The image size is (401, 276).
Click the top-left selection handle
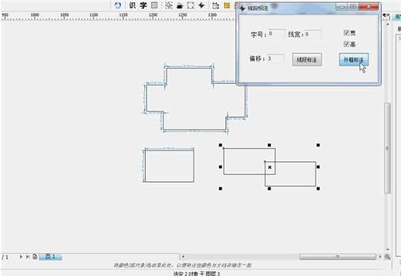coord(221,145)
